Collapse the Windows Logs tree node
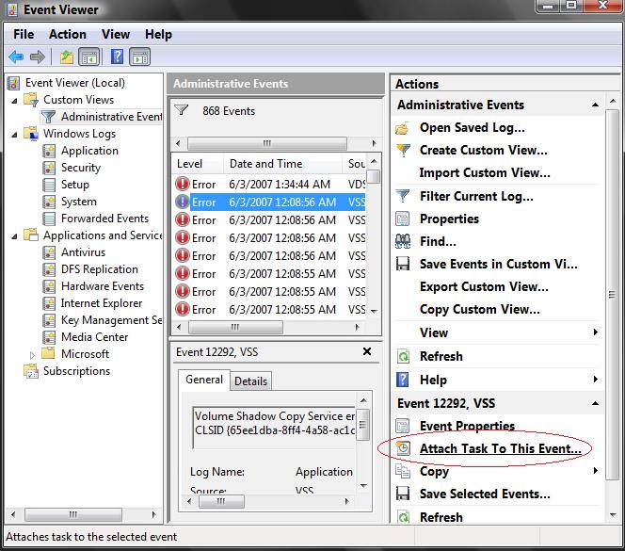 (15, 135)
